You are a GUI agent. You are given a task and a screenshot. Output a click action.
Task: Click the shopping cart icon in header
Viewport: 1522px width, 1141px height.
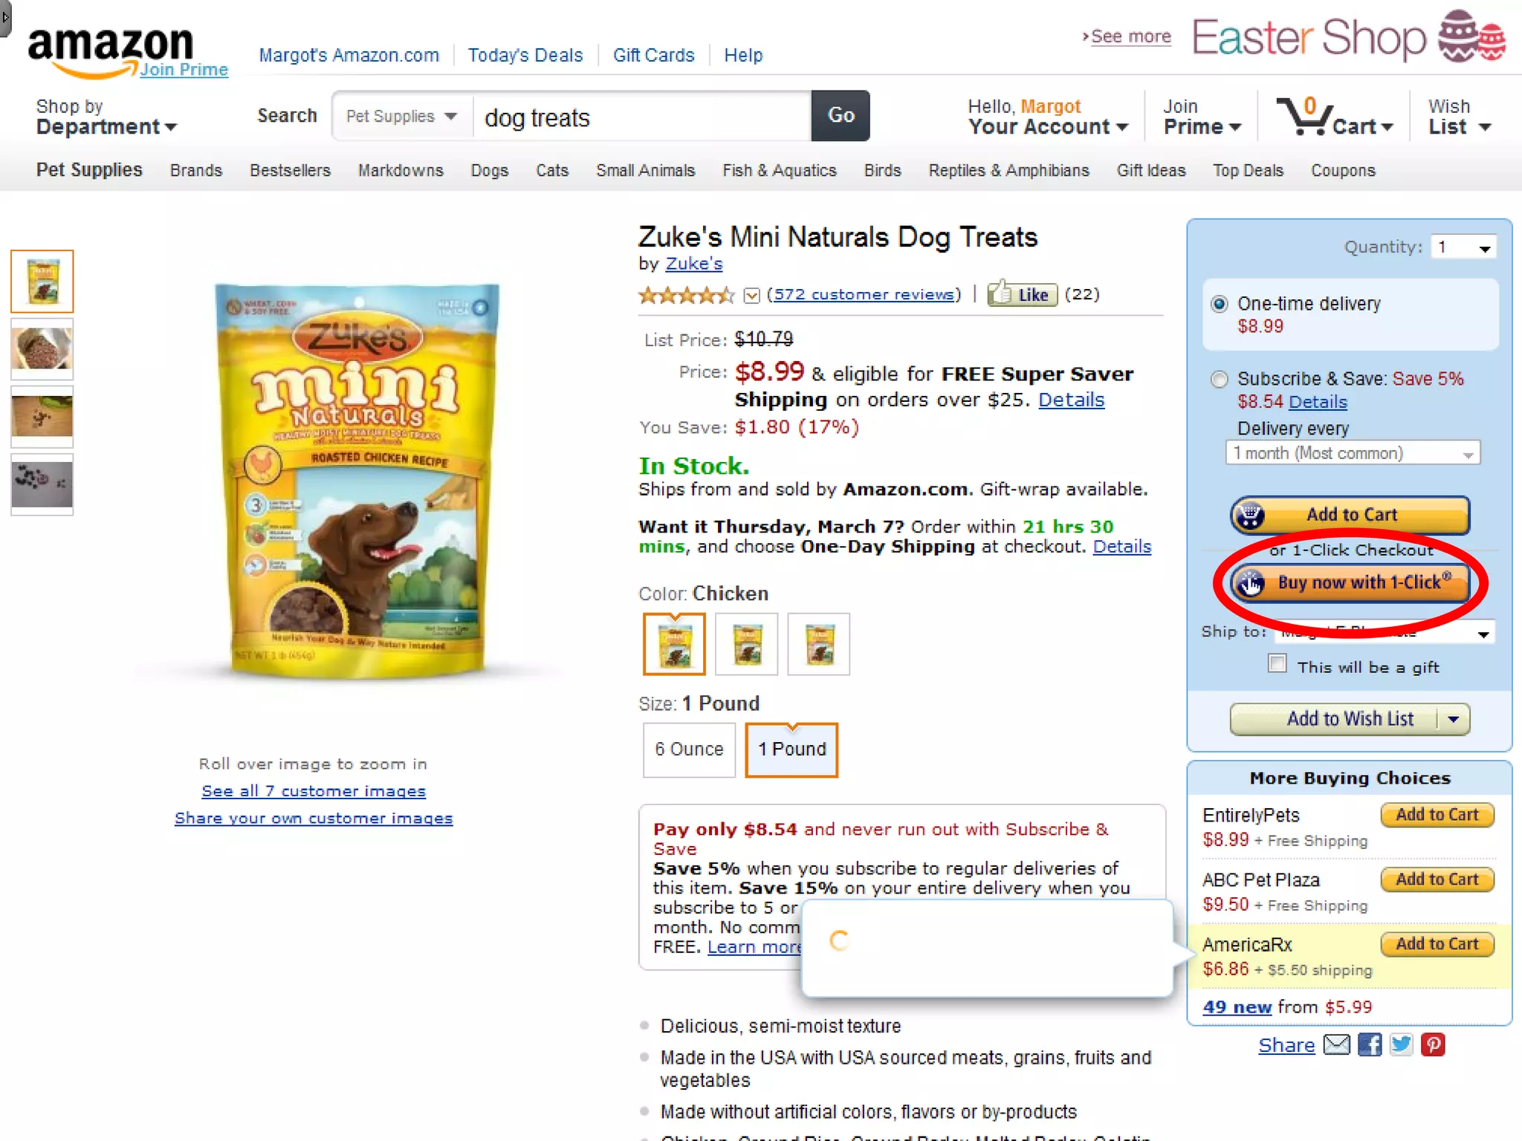pos(1302,117)
